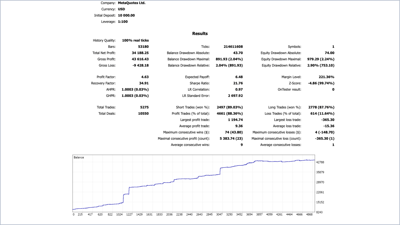
Task: Click the company name "MetaQuotes Ltd."
Action: click(x=132, y=3)
